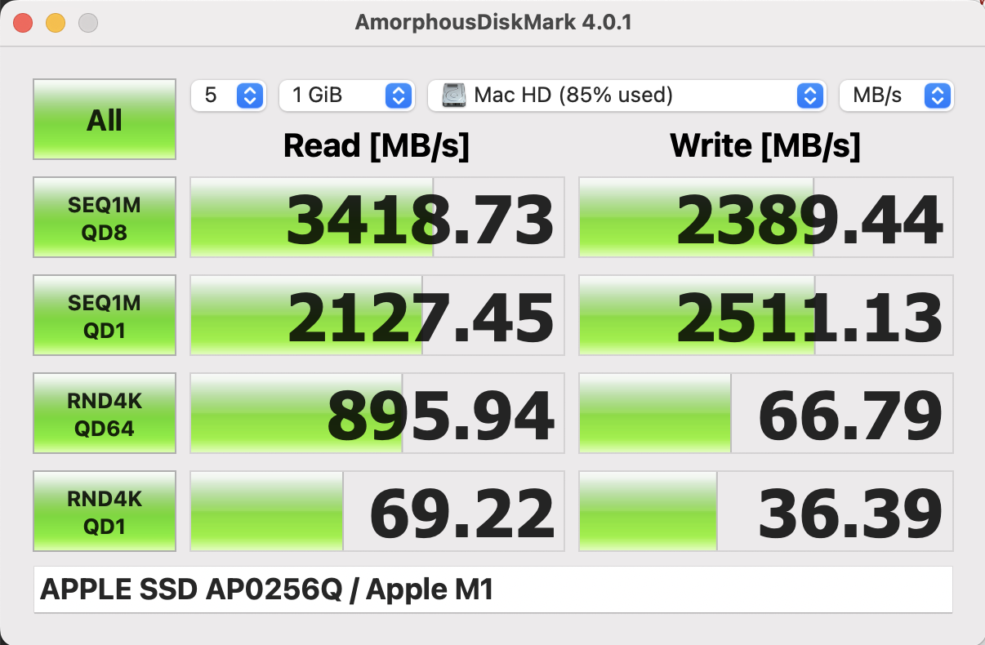Image resolution: width=985 pixels, height=645 pixels.
Task: Click the 36.39 write result
Action: (766, 511)
